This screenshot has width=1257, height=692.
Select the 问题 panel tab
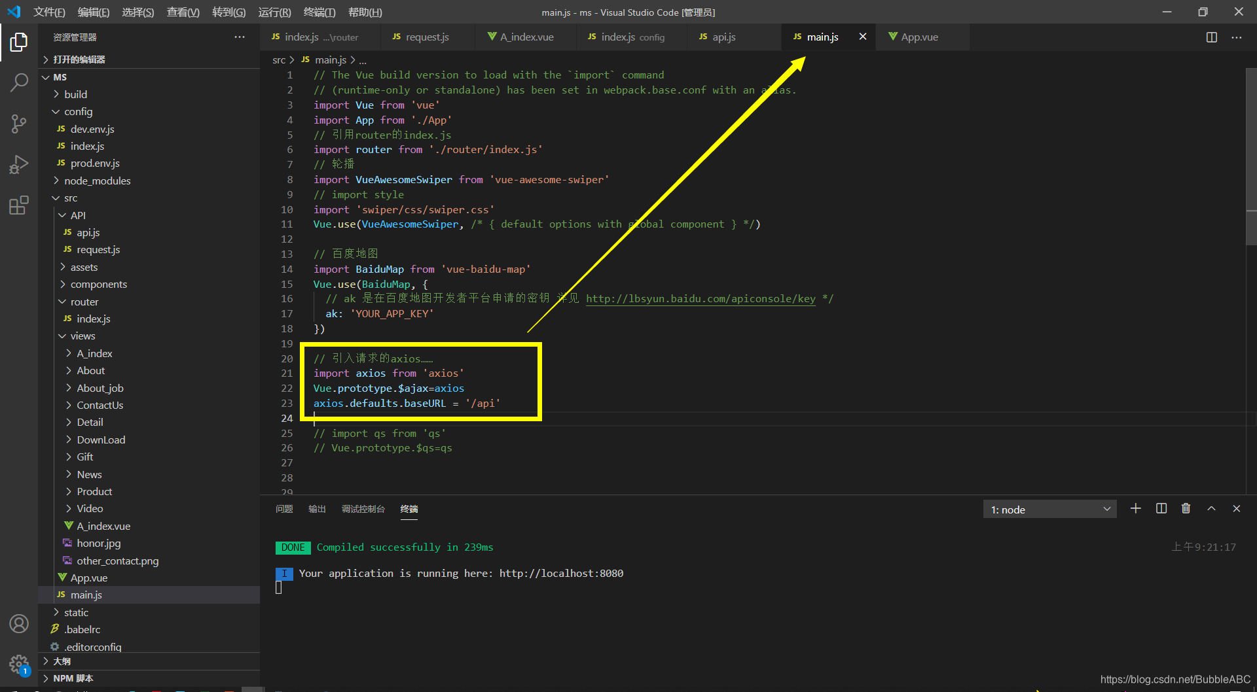pos(284,509)
